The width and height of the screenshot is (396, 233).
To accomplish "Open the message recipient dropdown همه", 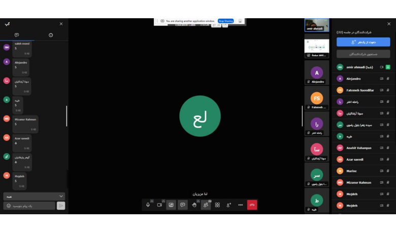I will 34,196.
